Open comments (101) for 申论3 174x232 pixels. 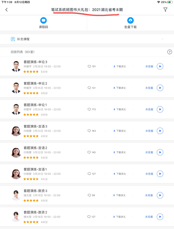point(91,66)
